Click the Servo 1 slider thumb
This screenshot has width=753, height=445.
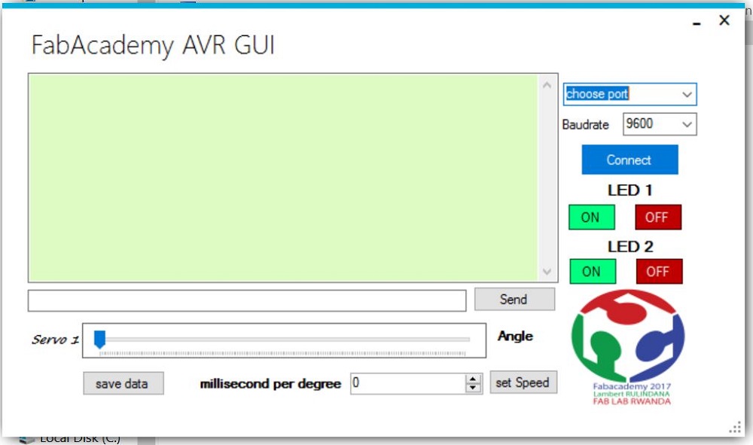pyautogui.click(x=99, y=339)
